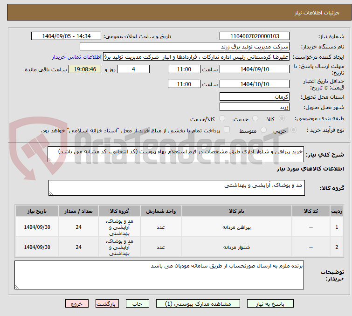This screenshot has height=316, width=352.
Task: Click the remaining time field 19:08:46
Action: coord(85,69)
